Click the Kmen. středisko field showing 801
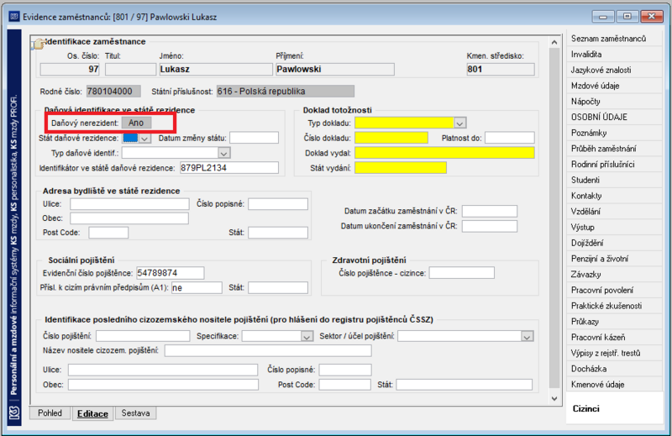Image resolution: width=672 pixels, height=436 pixels. (500, 70)
